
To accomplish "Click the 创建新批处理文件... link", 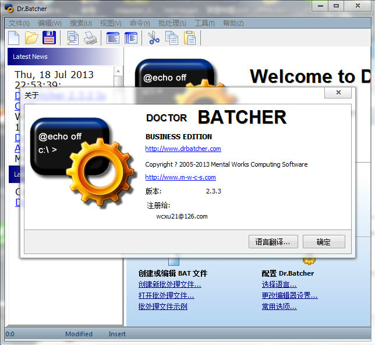I will point(169,284).
